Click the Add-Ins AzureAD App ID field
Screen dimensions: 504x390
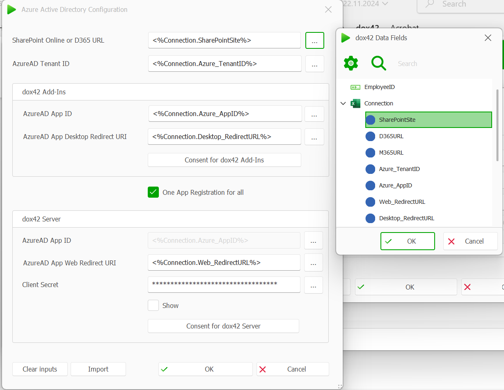point(225,114)
